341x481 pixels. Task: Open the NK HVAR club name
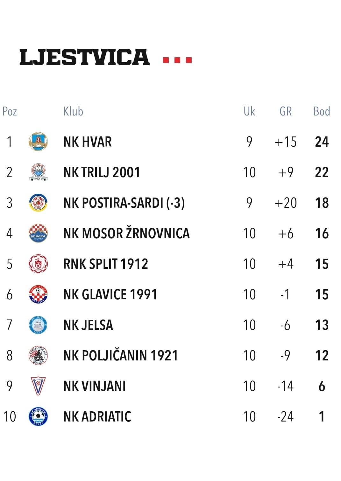[x=88, y=142]
